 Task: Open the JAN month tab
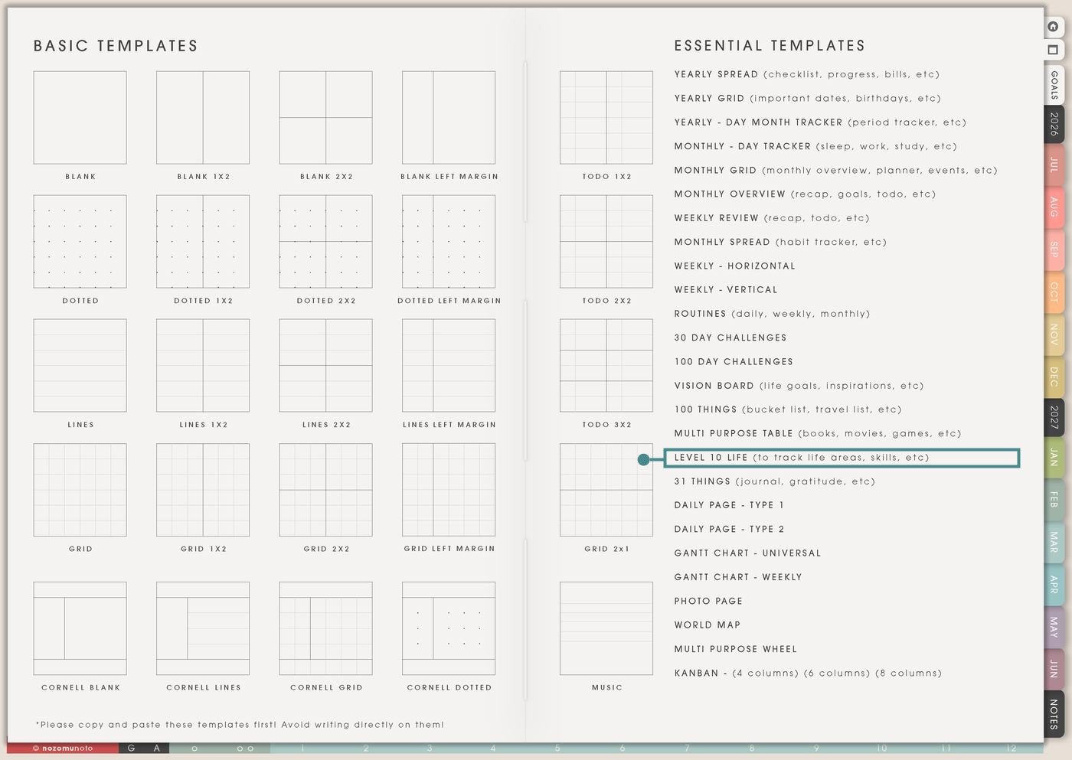pyautogui.click(x=1054, y=458)
